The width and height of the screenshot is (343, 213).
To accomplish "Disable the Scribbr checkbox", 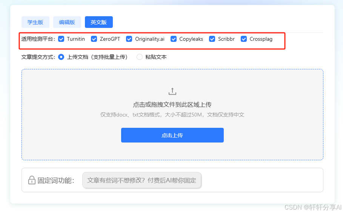I will coord(212,39).
